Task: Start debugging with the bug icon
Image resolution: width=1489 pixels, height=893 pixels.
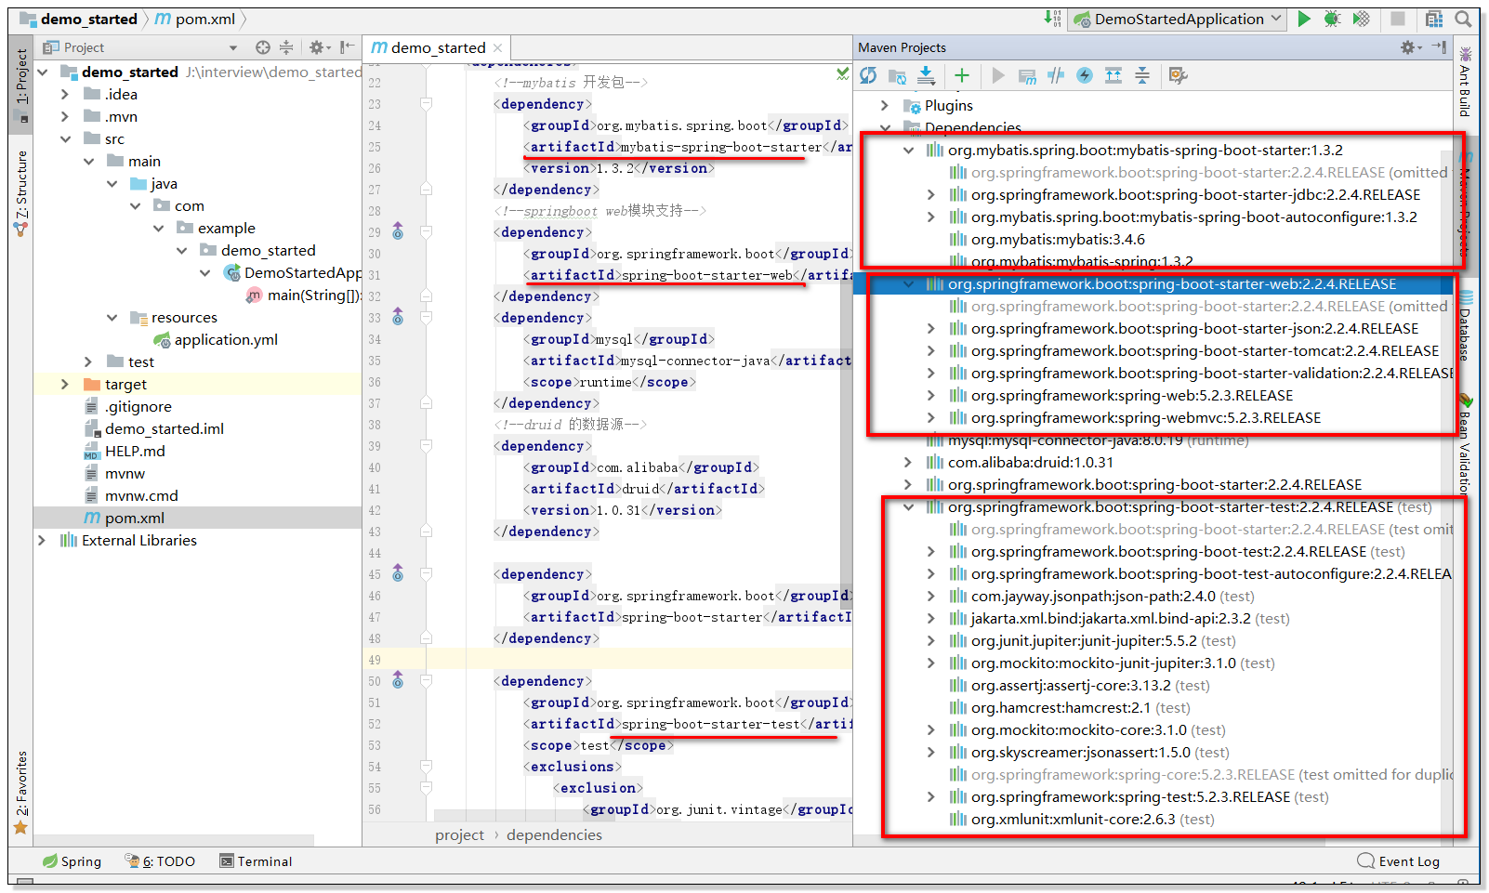Action: click(1332, 19)
